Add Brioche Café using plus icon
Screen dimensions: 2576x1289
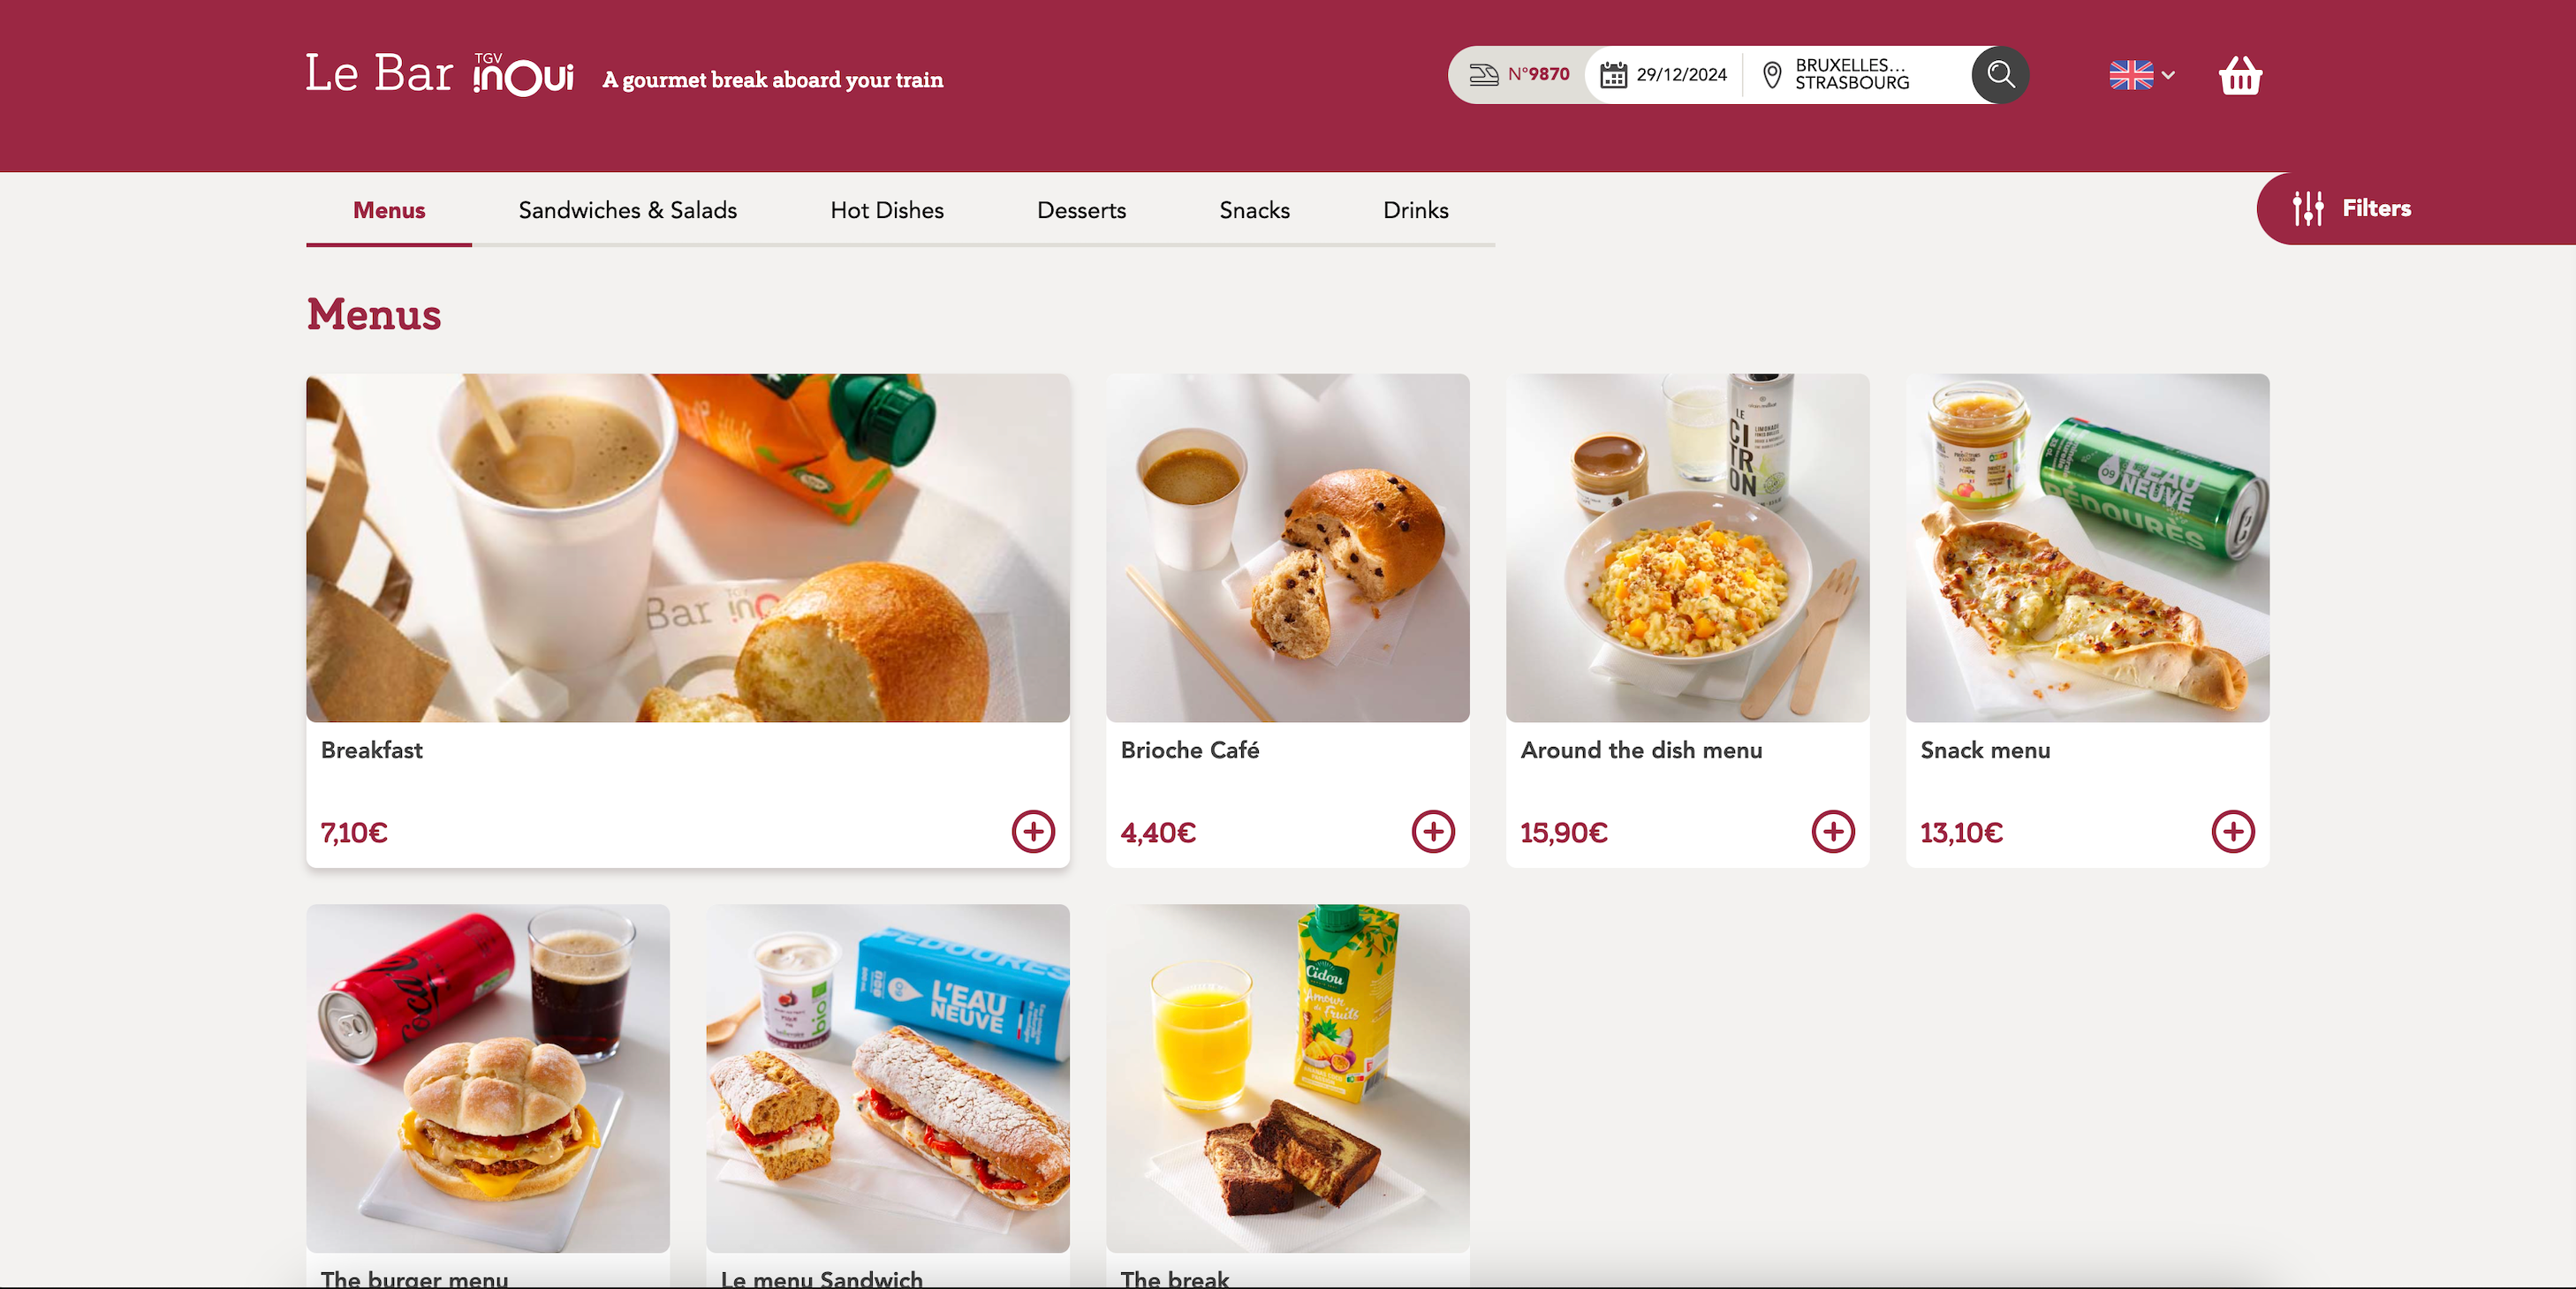pos(1433,832)
